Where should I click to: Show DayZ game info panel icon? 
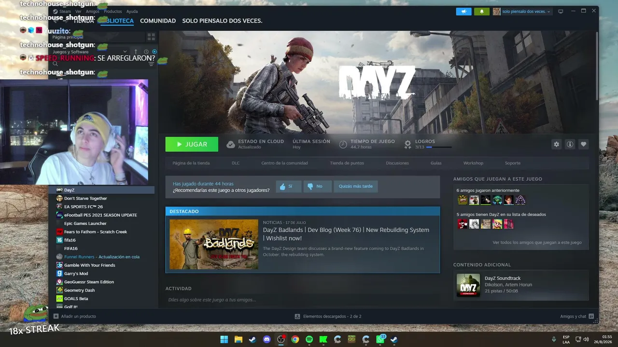click(570, 144)
